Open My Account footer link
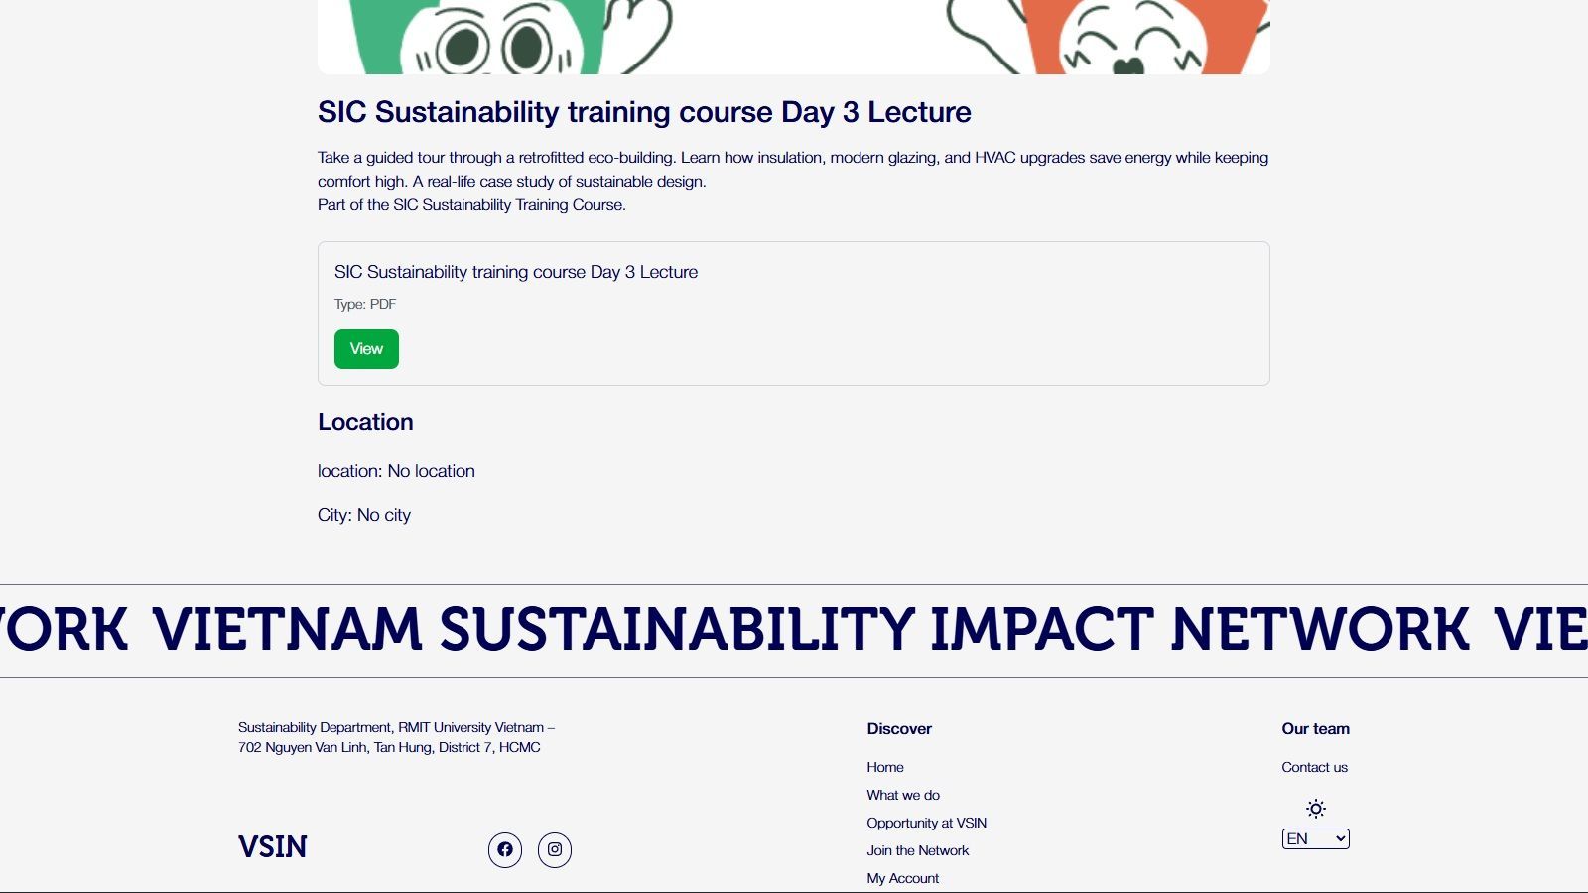1588x893 pixels. (902, 878)
